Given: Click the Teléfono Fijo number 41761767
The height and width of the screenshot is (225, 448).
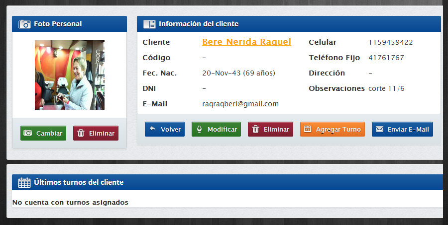Looking at the screenshot, I should tap(386, 58).
